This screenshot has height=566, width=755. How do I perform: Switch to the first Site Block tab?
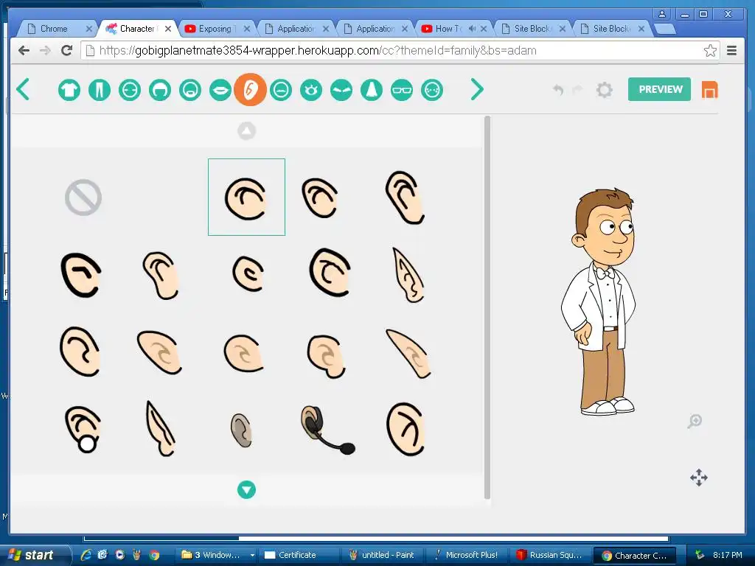click(x=532, y=29)
